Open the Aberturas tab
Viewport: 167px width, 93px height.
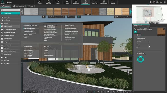[x=49, y=2]
